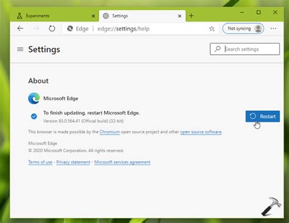The width and height of the screenshot is (289, 223).
Task: Click the Settings gear tab icon
Action: tap(106, 16)
